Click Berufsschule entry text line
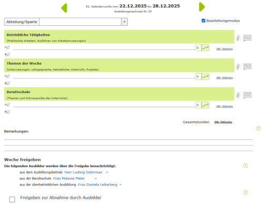 pyautogui.click(x=104, y=105)
